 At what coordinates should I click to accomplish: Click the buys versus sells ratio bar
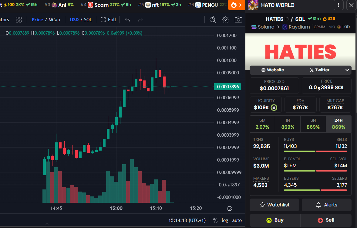[x=315, y=151]
